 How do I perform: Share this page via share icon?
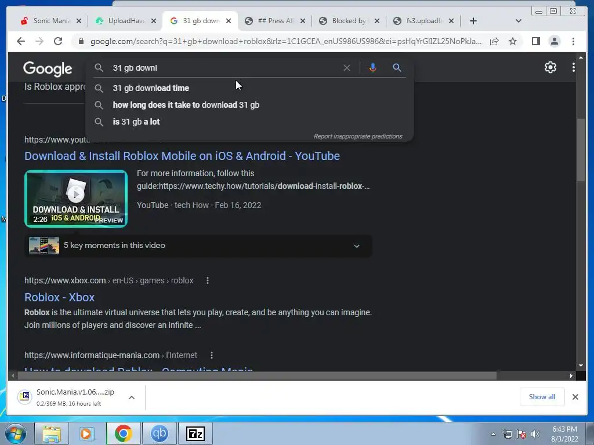click(494, 41)
